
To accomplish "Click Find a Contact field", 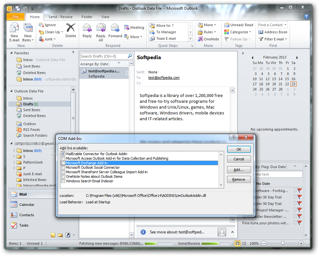I will pos(272,25).
